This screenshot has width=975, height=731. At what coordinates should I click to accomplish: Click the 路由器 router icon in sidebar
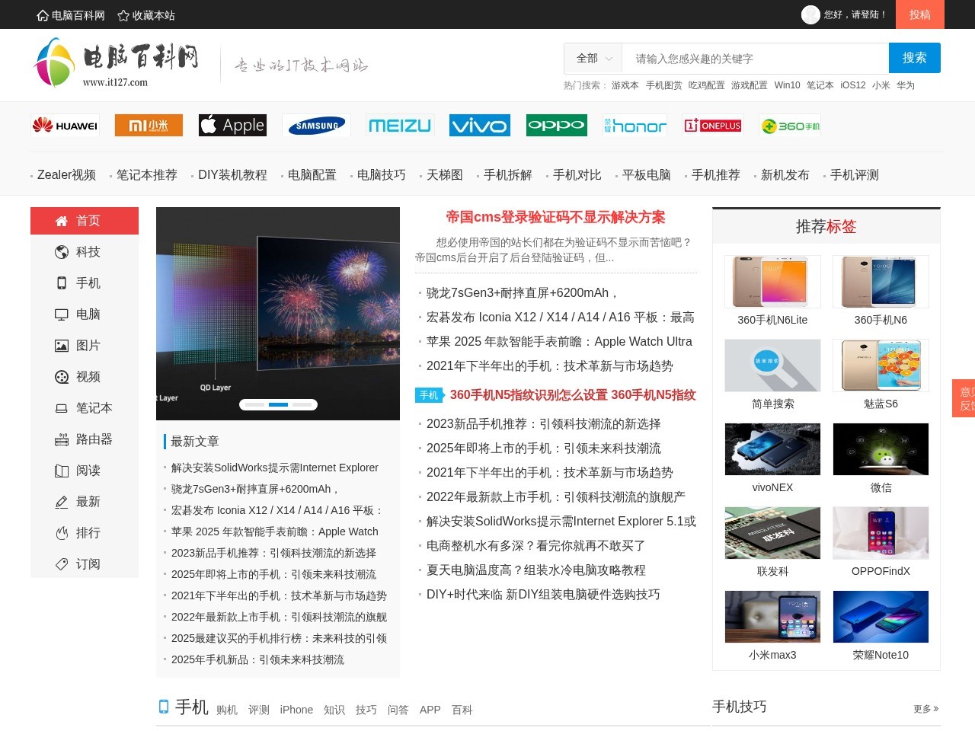click(x=62, y=439)
